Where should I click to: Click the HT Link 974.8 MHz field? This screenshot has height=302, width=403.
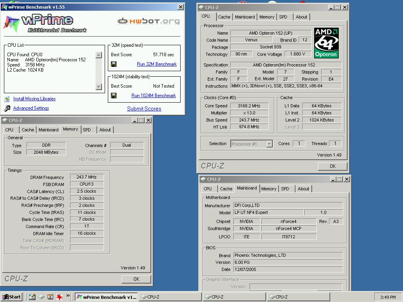pos(249,127)
